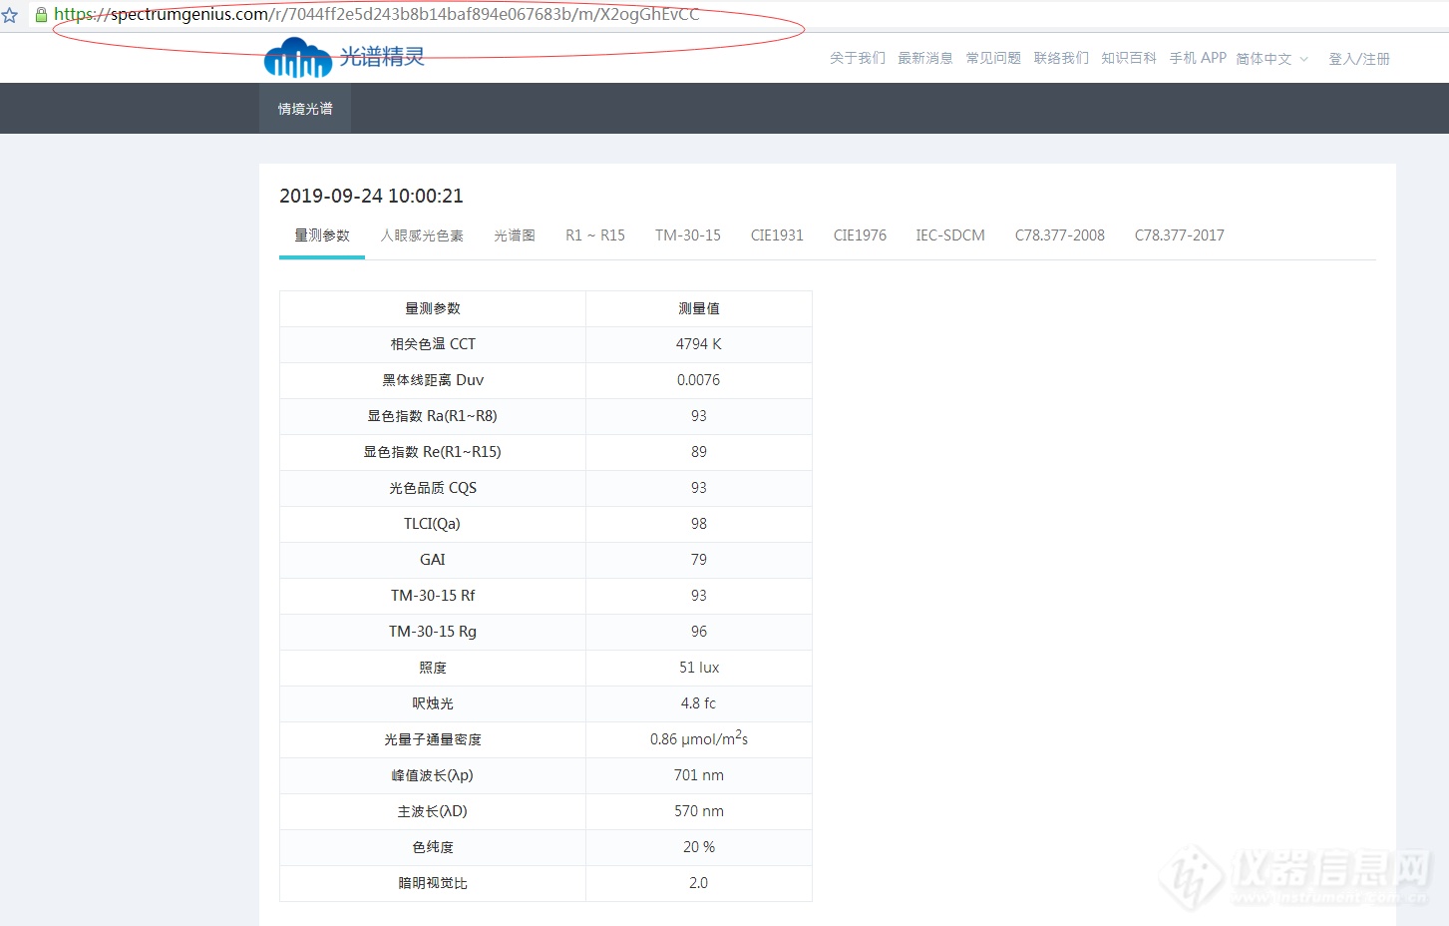Open the 知识百科 link

[x=1129, y=58]
